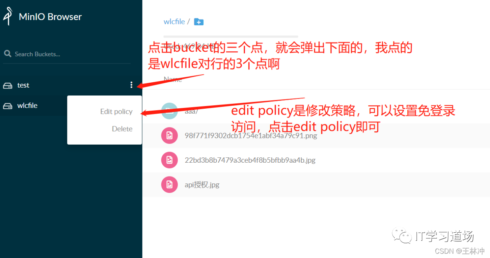Click the image icon of 98f771f9302dcb1754e1abf34a79c91.png

[170, 136]
